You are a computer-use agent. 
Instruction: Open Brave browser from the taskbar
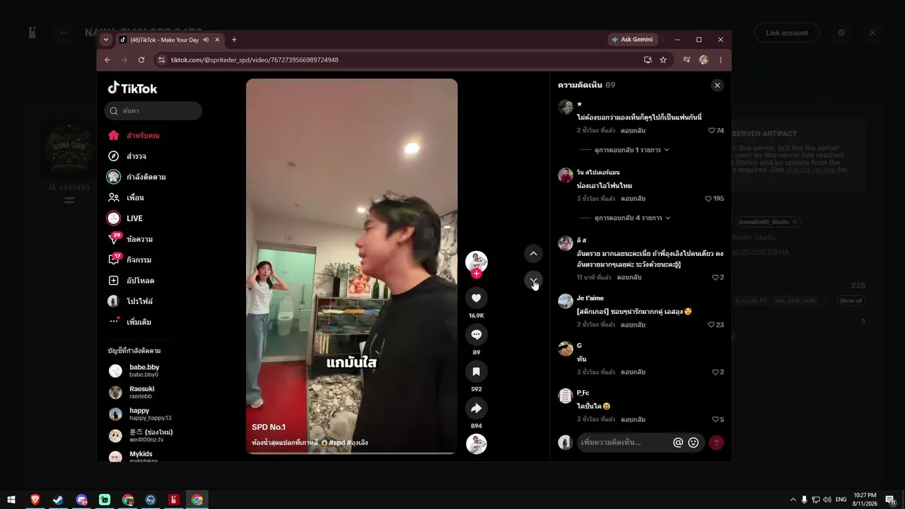(x=35, y=500)
